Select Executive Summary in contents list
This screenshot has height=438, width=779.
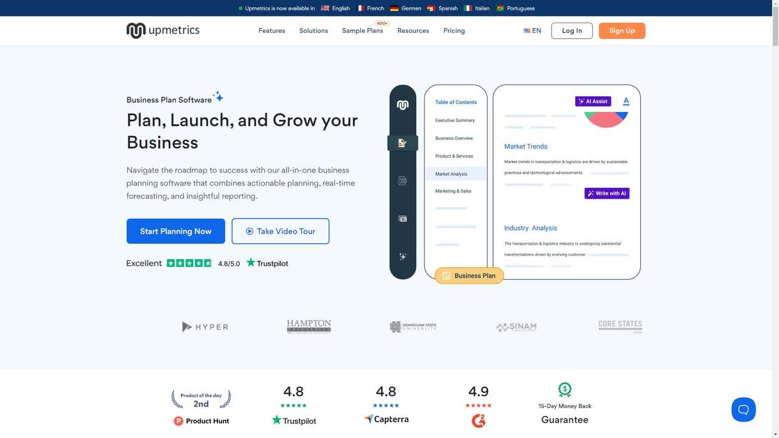point(455,120)
